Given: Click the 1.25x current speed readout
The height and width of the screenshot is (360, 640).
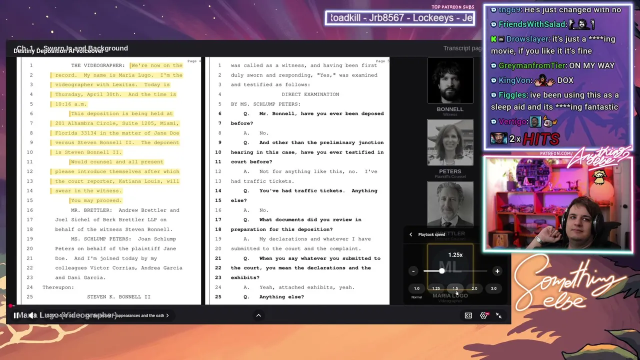Looking at the screenshot, I should pyautogui.click(x=455, y=255).
